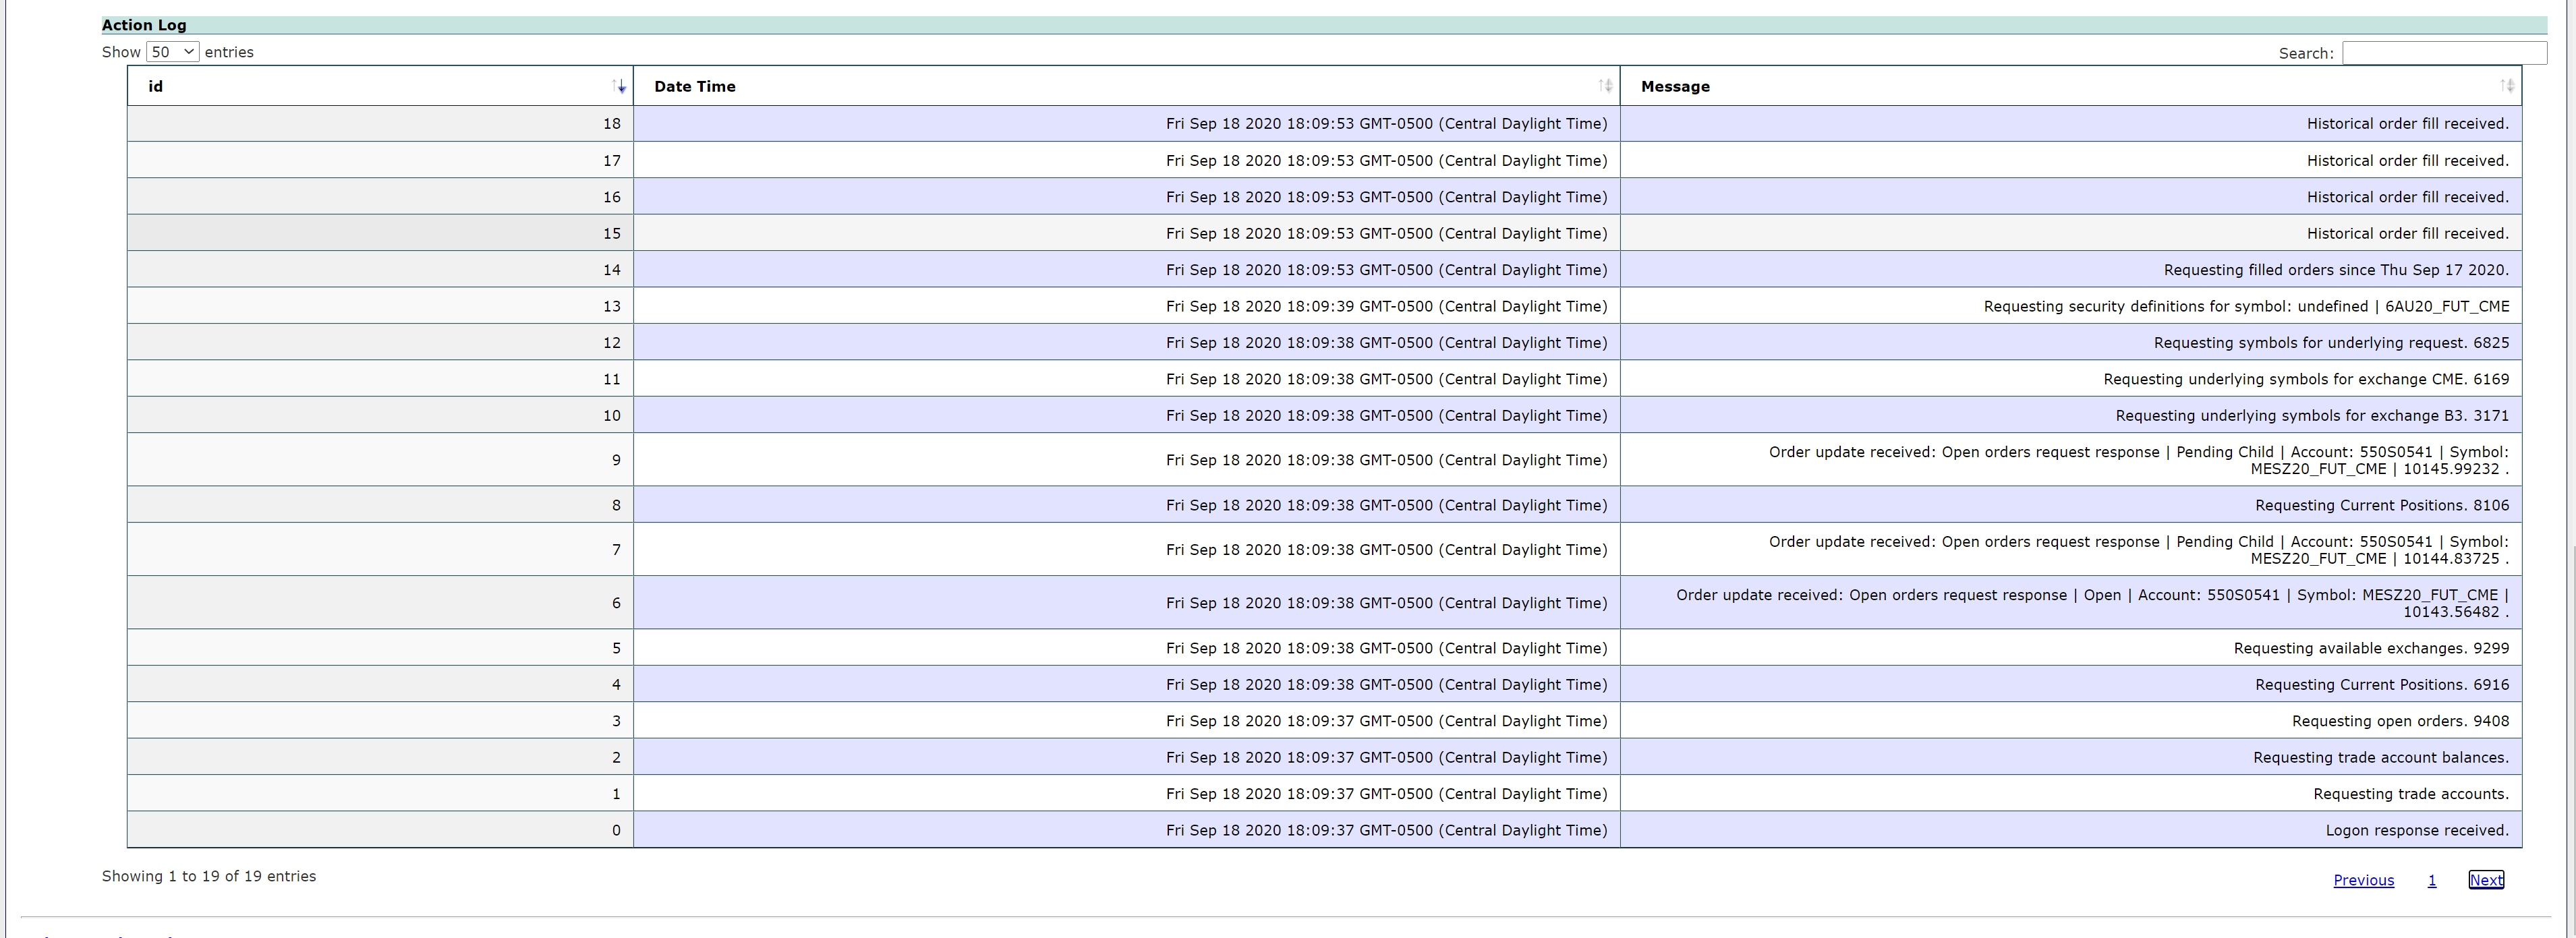Screen dimensions: 2576x938
Task: Sort table by Message header
Action: click(1675, 87)
